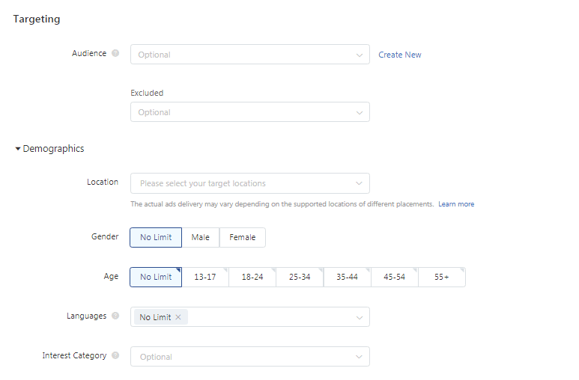The width and height of the screenshot is (579, 380).
Task: Open the target Location dropdown
Action: [249, 183]
